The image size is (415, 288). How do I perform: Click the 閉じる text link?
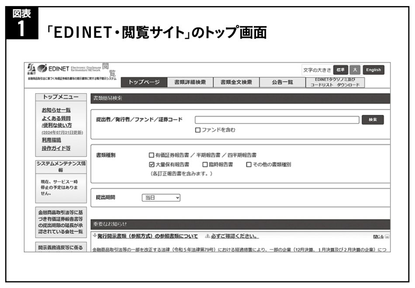pyautogui.click(x=378, y=237)
